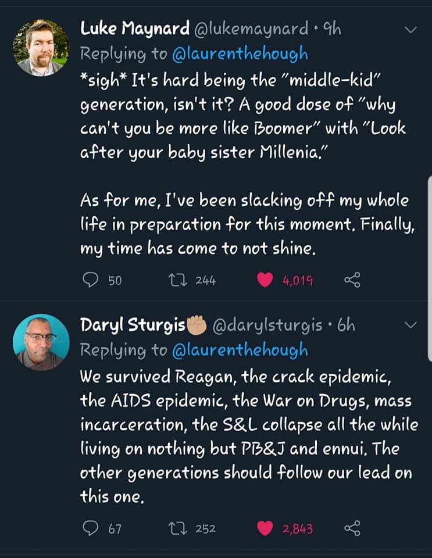Expand options chevron on Daryl Sturgis's tweet
This screenshot has width=432, height=558.
point(410,324)
